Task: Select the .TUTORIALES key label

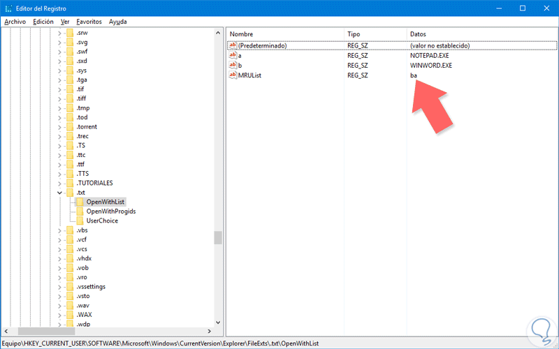Action: point(94,183)
